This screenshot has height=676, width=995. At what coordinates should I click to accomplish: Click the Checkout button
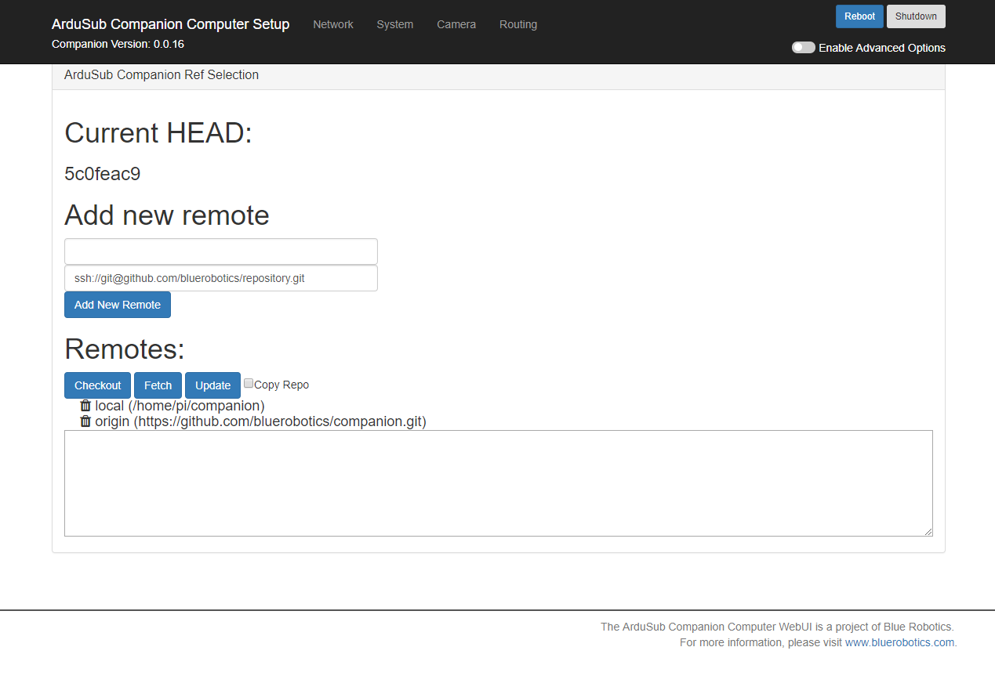(x=98, y=385)
